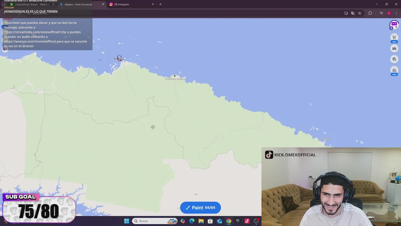Viewport: 401px width, 226px height.
Task: Open the Chrome profile avatar
Action: 389,13
